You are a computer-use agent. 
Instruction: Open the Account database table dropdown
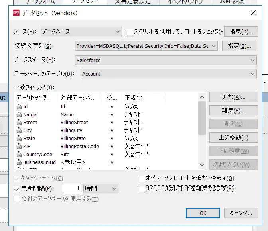(168, 74)
